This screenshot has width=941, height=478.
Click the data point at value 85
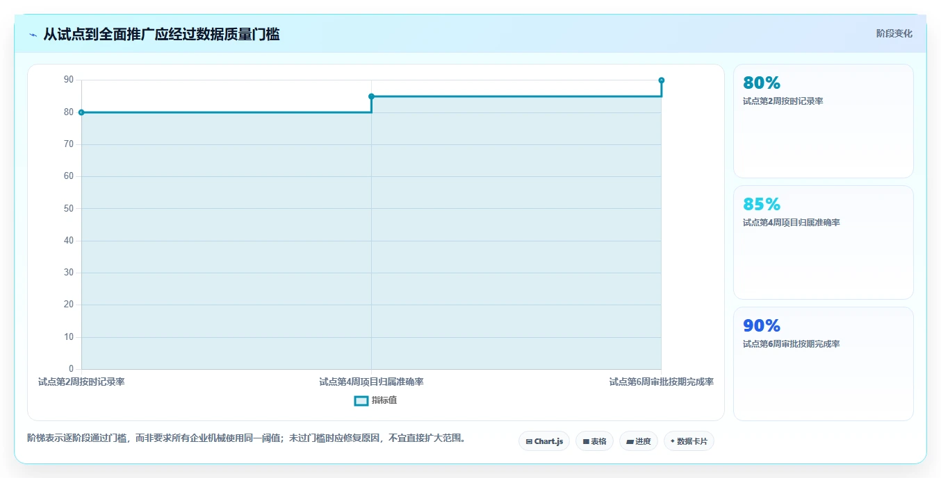[371, 96]
